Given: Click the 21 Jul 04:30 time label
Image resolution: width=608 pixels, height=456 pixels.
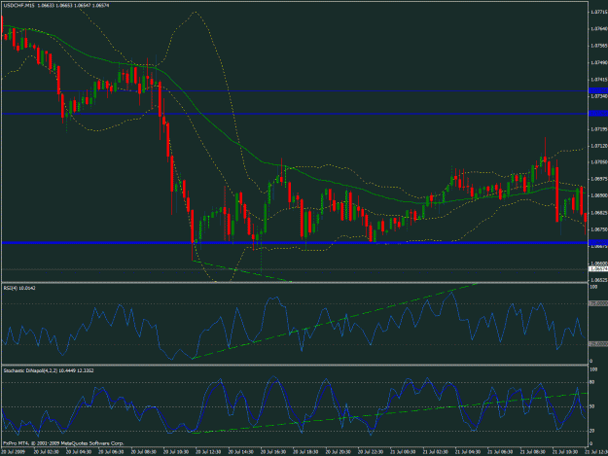Looking at the screenshot, I should [x=468, y=452].
